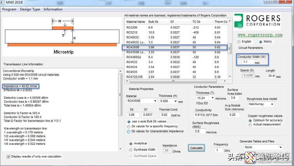Click the Conductor Width input field
Viewport: 294px width, 166px height.
(x=248, y=62)
